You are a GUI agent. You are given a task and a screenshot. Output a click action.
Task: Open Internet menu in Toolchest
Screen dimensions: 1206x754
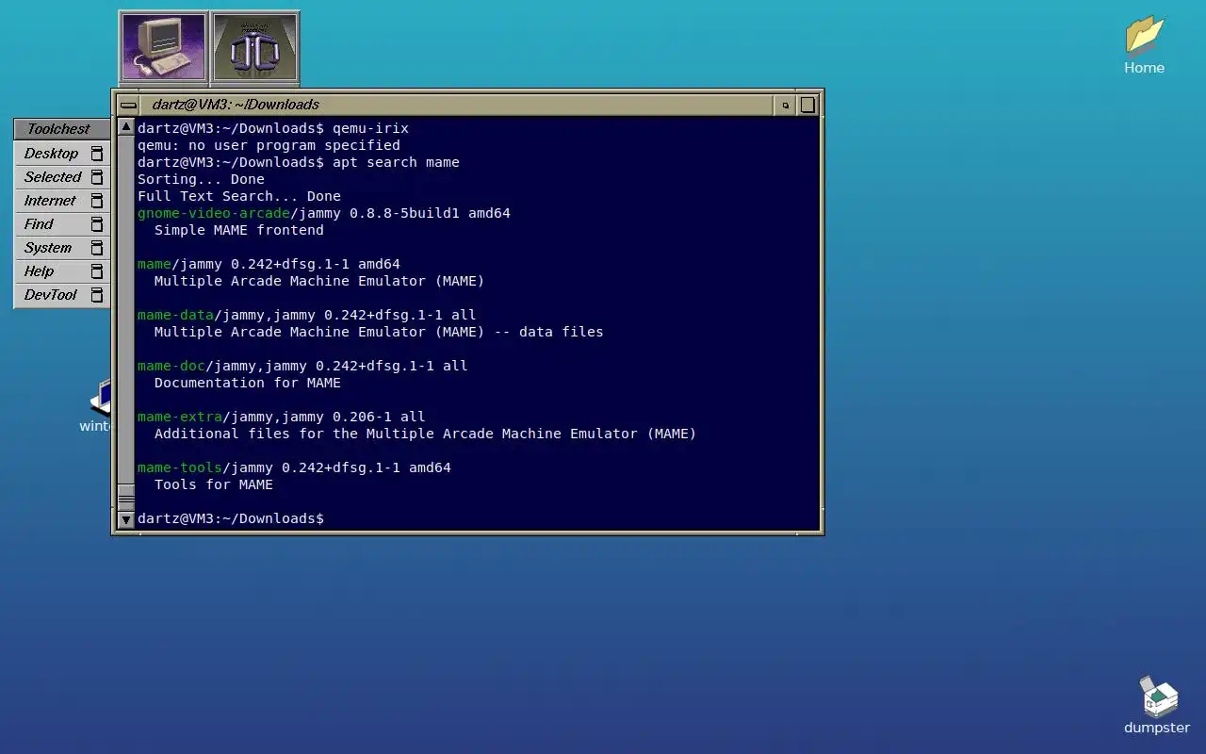point(62,200)
